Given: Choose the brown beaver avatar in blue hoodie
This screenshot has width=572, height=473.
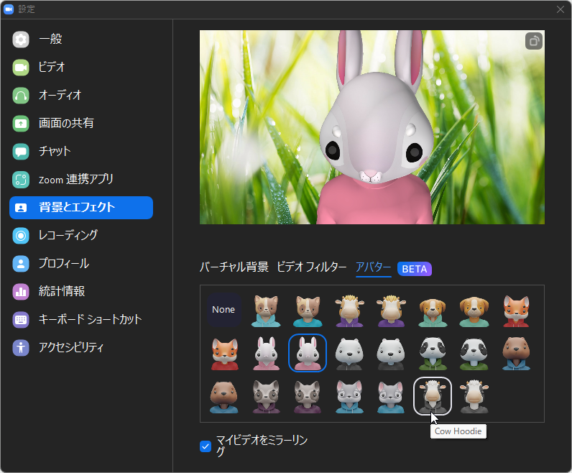Looking at the screenshot, I should [516, 353].
